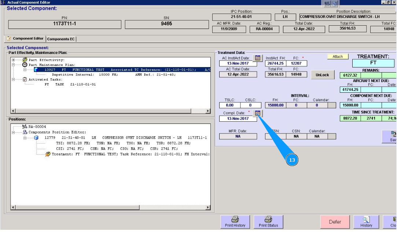Image resolution: width=397 pixels, height=232 pixels.
Task: Select FT TASK 21-110-01-01 row
Action: click(x=70, y=84)
